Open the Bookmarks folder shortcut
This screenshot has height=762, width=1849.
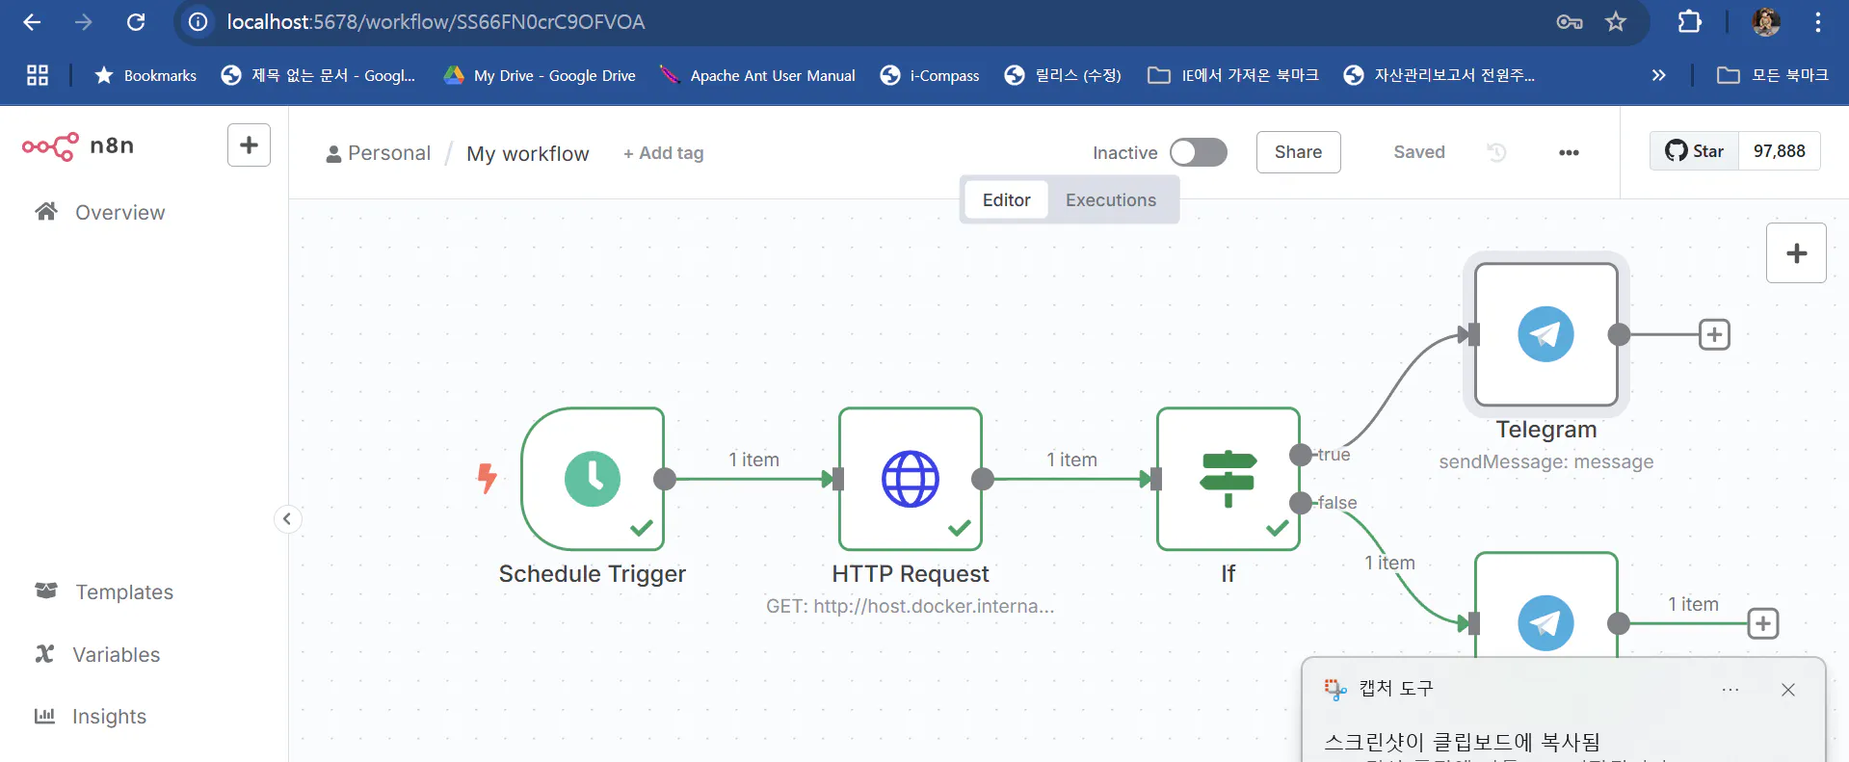(145, 75)
